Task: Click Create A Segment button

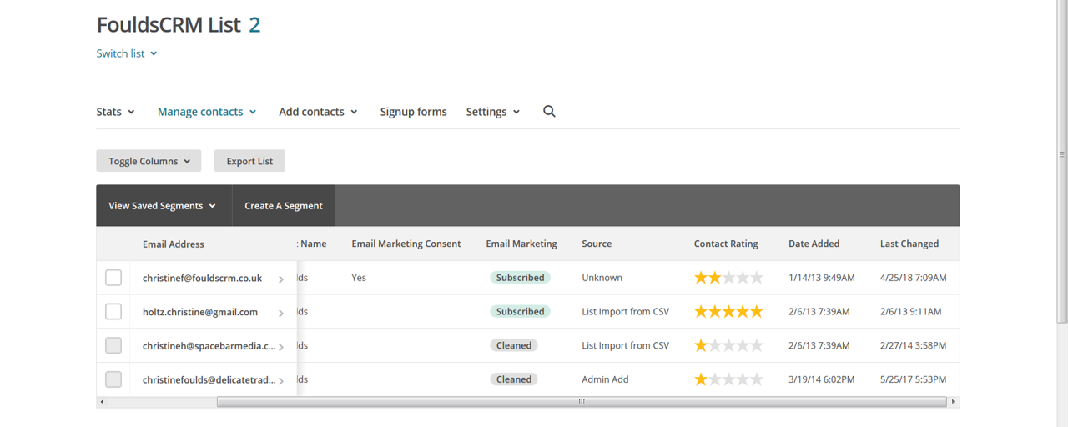Action: pyautogui.click(x=284, y=206)
